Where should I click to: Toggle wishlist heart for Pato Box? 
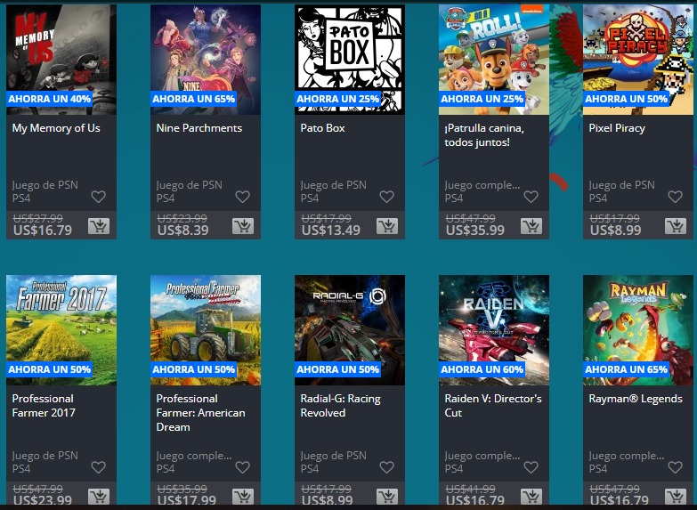coord(386,197)
